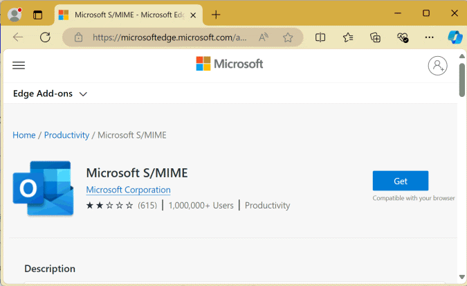Open Settings and more ellipsis menu
Screen dimensions: 467x286
click(x=429, y=37)
